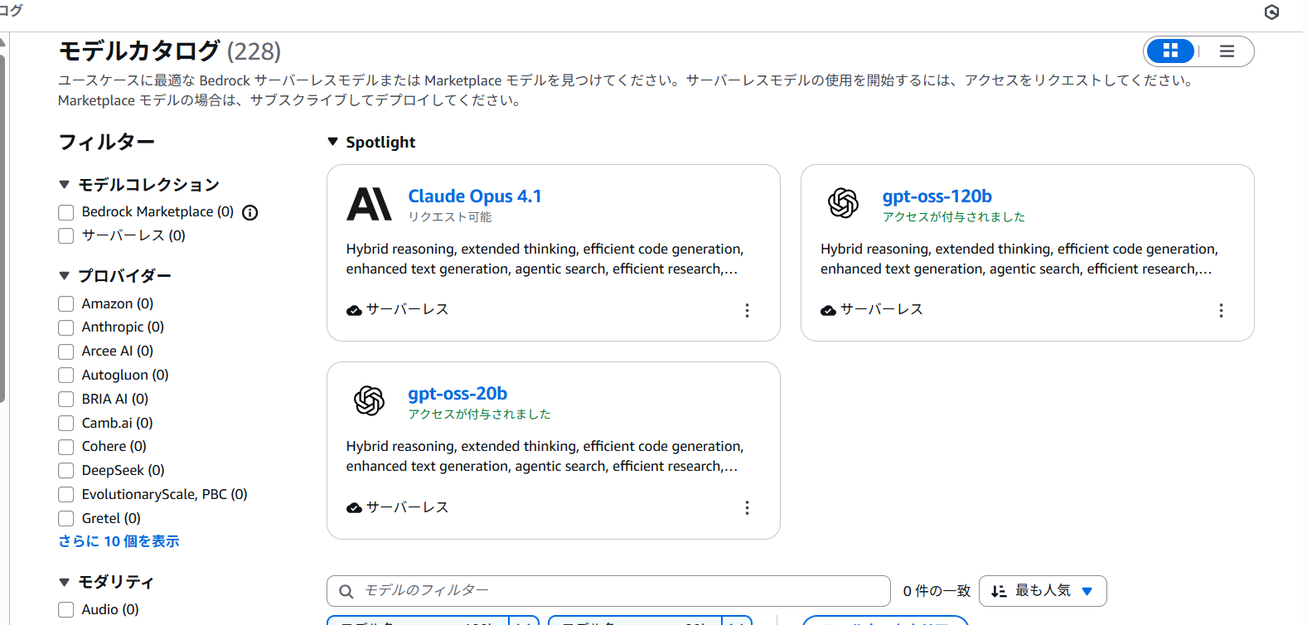The image size is (1307, 625).
Task: Enable the Anthropic provider filter
Action: coord(66,327)
